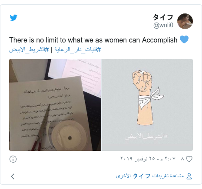Viewport: 202px width, 189px height.
Task: View the raised fist illustration image
Action: pyautogui.click(x=147, y=105)
